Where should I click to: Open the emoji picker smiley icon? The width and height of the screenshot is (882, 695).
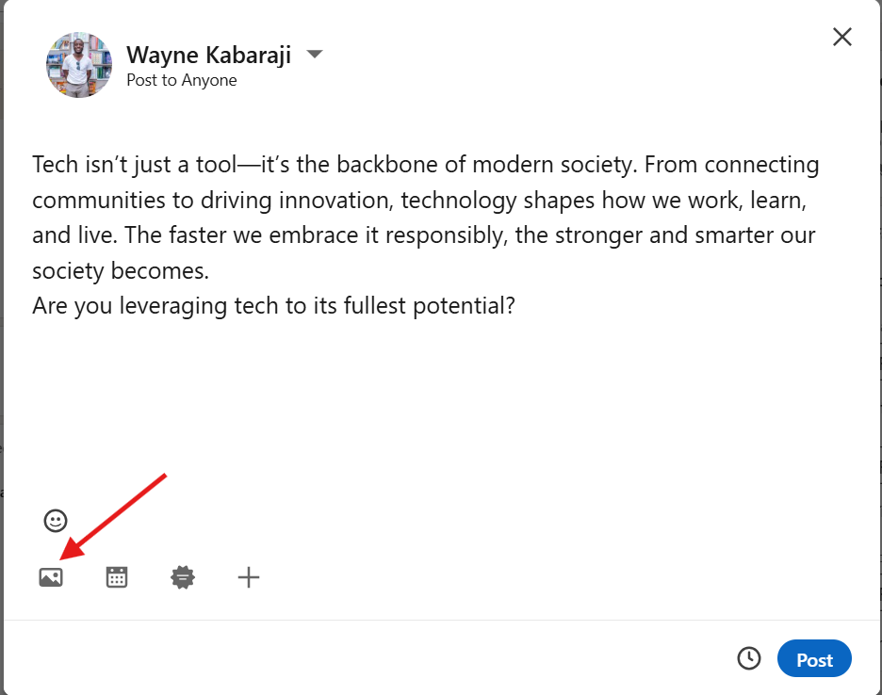coord(56,520)
